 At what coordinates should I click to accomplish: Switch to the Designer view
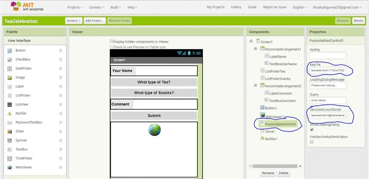point(343,21)
